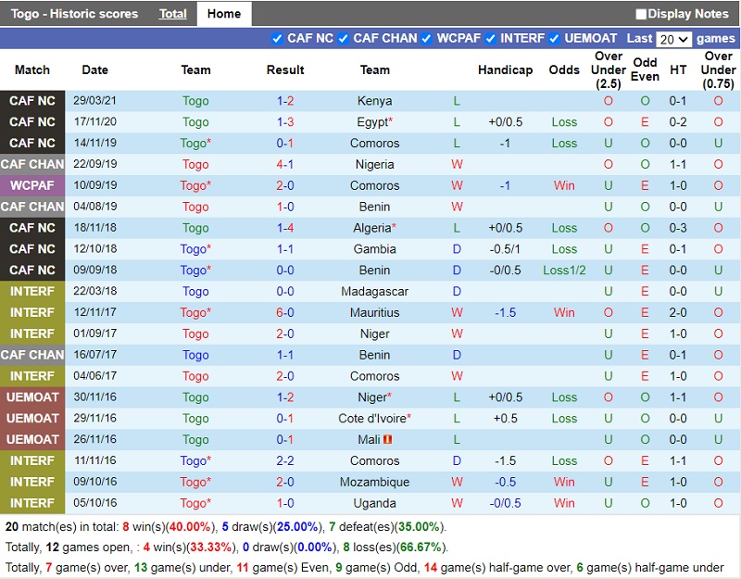Toggle the WCPAF competition checkbox
This screenshot has width=741, height=579.
point(426,39)
